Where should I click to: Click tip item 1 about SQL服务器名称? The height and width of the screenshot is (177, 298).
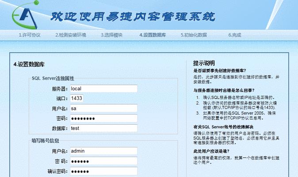coord(239,97)
